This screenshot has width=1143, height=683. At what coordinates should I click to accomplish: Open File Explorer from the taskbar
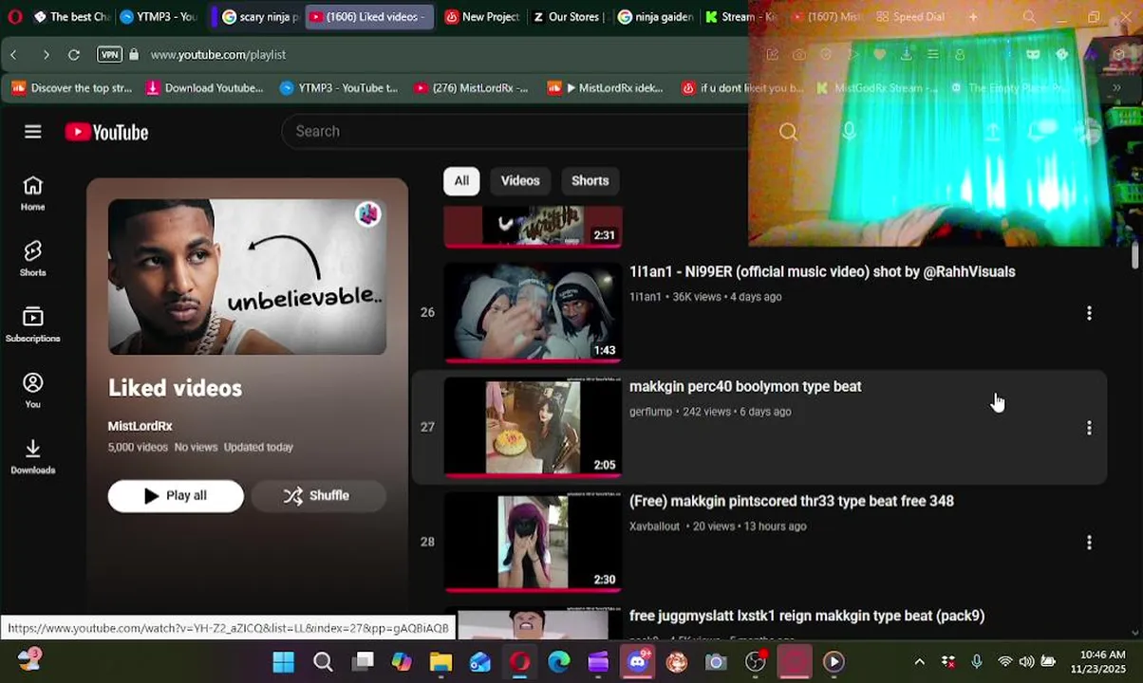[440, 662]
